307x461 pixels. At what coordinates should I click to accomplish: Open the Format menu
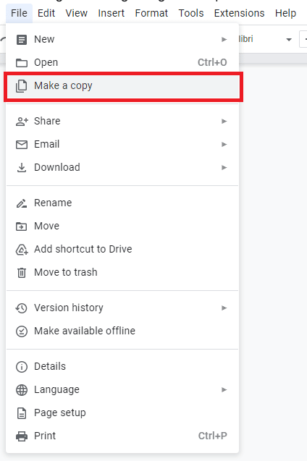click(151, 13)
